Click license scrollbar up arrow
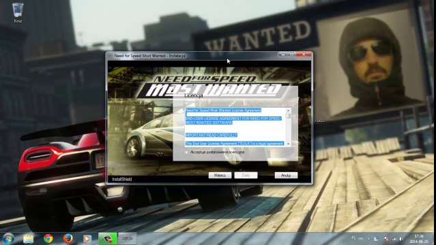 pyautogui.click(x=288, y=110)
